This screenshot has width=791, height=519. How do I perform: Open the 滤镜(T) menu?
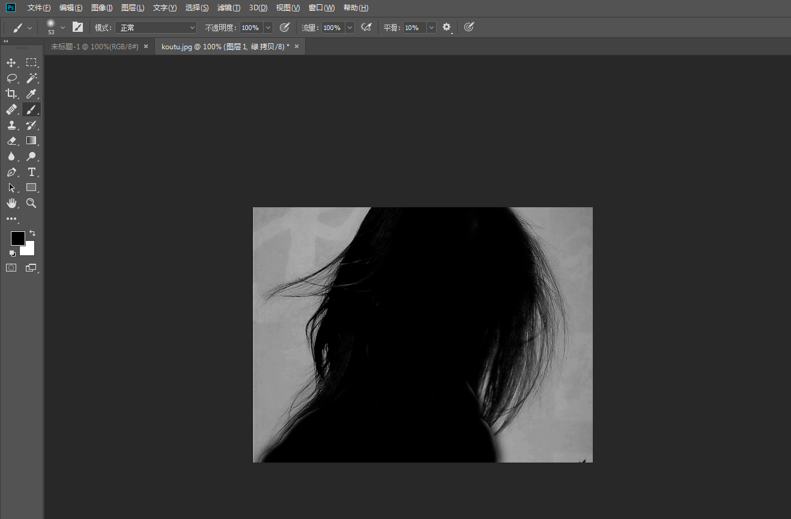point(229,8)
